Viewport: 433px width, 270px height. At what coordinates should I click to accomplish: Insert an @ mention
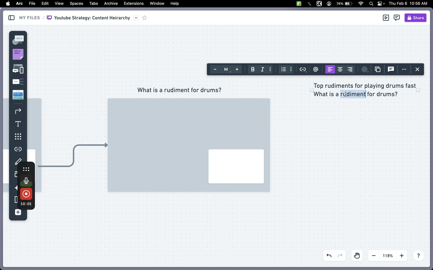(x=316, y=69)
